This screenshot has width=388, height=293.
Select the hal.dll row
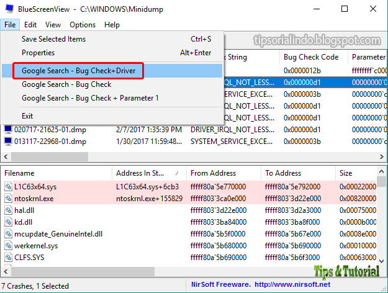[x=189, y=210]
